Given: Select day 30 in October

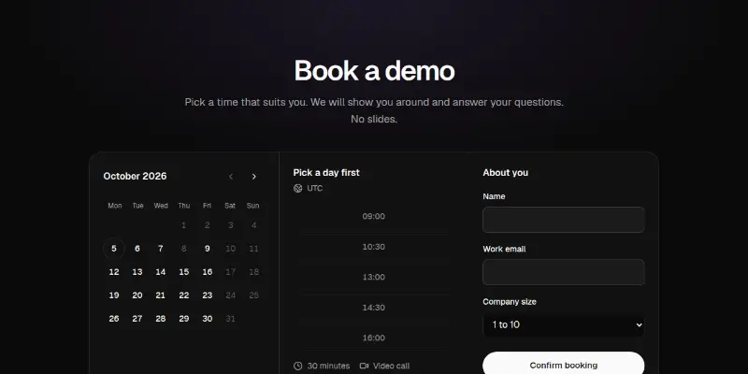Looking at the screenshot, I should point(207,319).
